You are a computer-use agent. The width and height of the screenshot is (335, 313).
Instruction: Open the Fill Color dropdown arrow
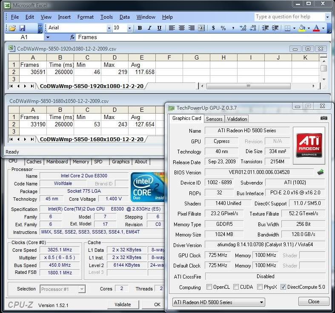pyautogui.click(x=309, y=28)
